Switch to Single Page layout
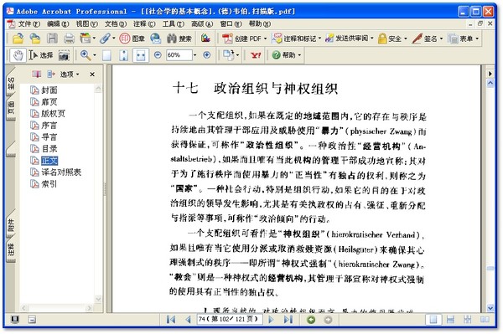 point(433,319)
